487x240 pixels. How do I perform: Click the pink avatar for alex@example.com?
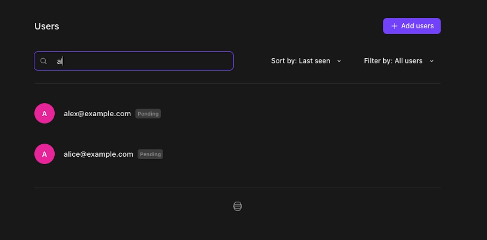click(x=45, y=113)
